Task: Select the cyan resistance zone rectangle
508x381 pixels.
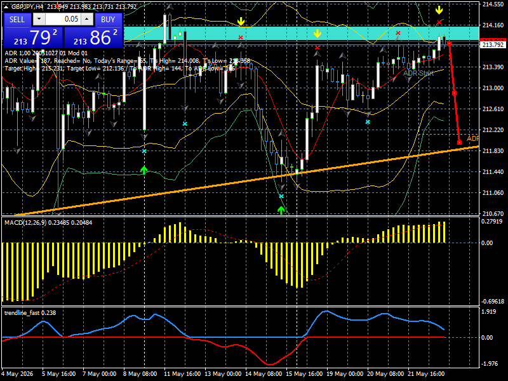Action: tap(301, 34)
